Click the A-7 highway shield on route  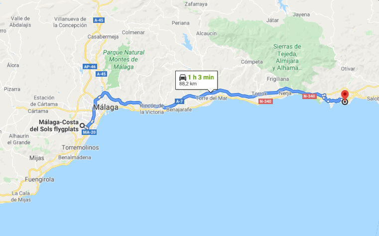(x=179, y=102)
